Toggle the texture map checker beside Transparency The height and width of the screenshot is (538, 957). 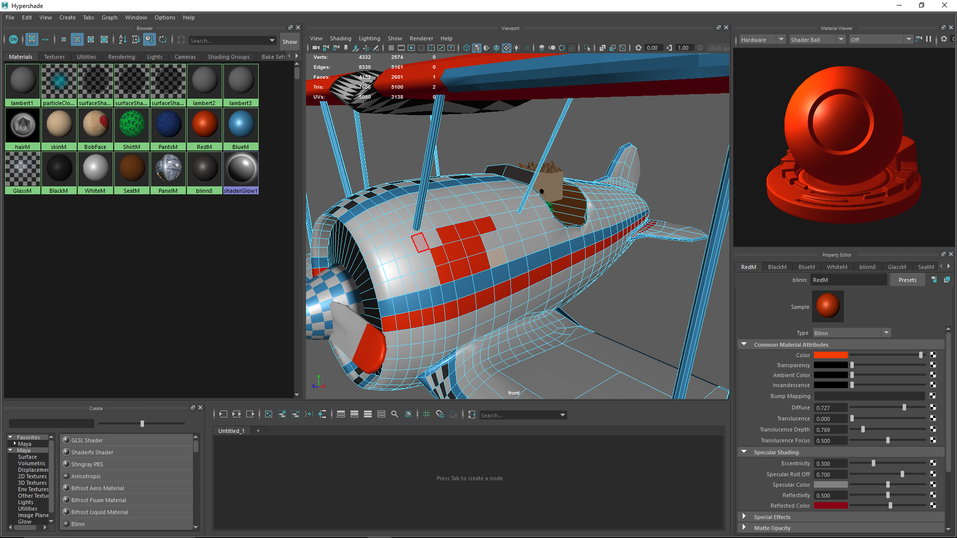[933, 365]
